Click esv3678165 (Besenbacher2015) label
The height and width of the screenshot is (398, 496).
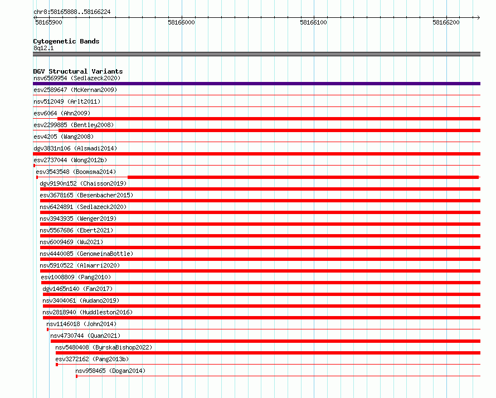coord(86,195)
